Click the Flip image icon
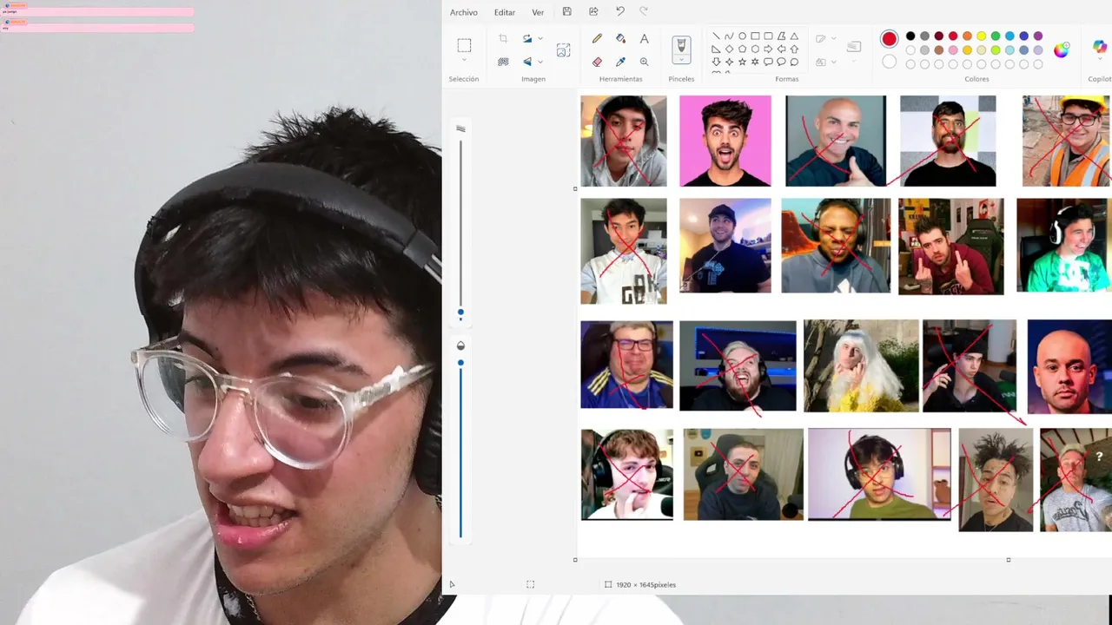This screenshot has height=625, width=1112. point(526,62)
